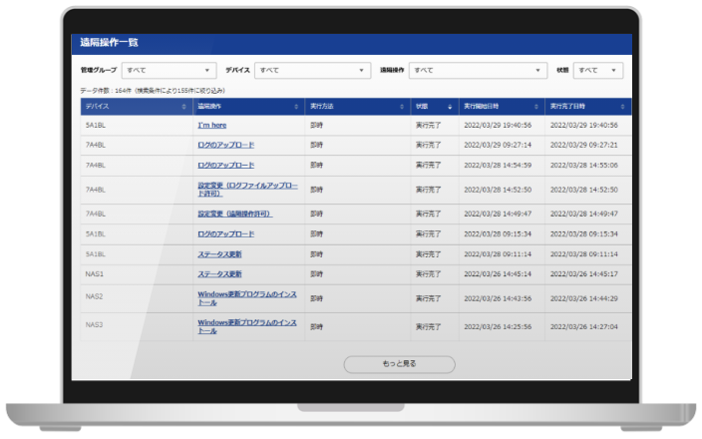Open the "I'm here" operation link
Screen dimensions: 702x439
click(211, 126)
